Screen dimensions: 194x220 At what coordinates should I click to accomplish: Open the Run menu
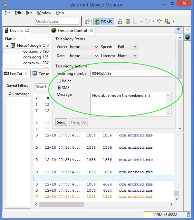(x=29, y=13)
